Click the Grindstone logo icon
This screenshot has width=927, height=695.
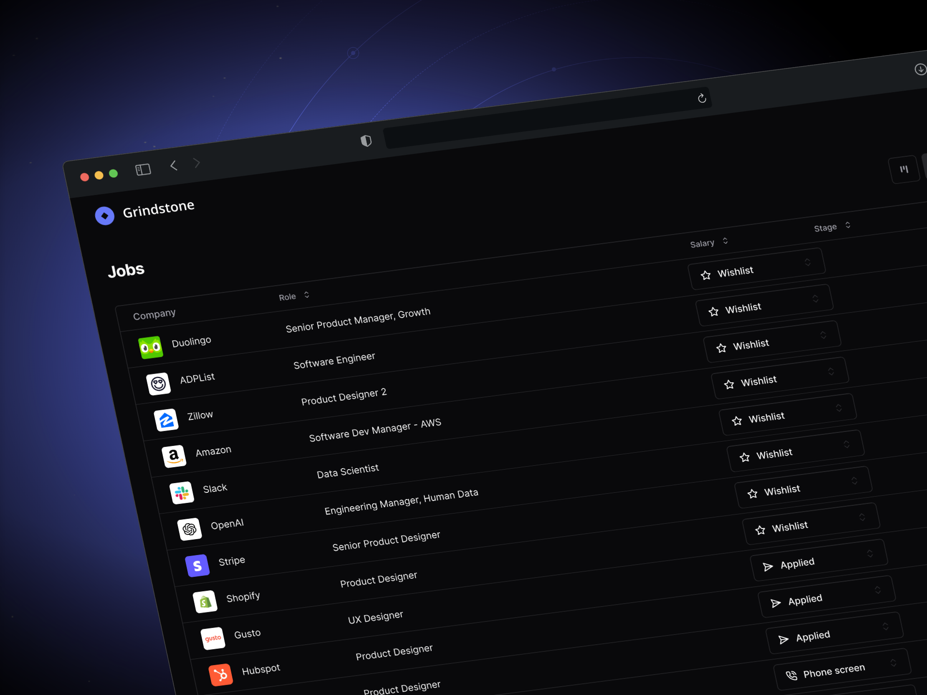(105, 216)
